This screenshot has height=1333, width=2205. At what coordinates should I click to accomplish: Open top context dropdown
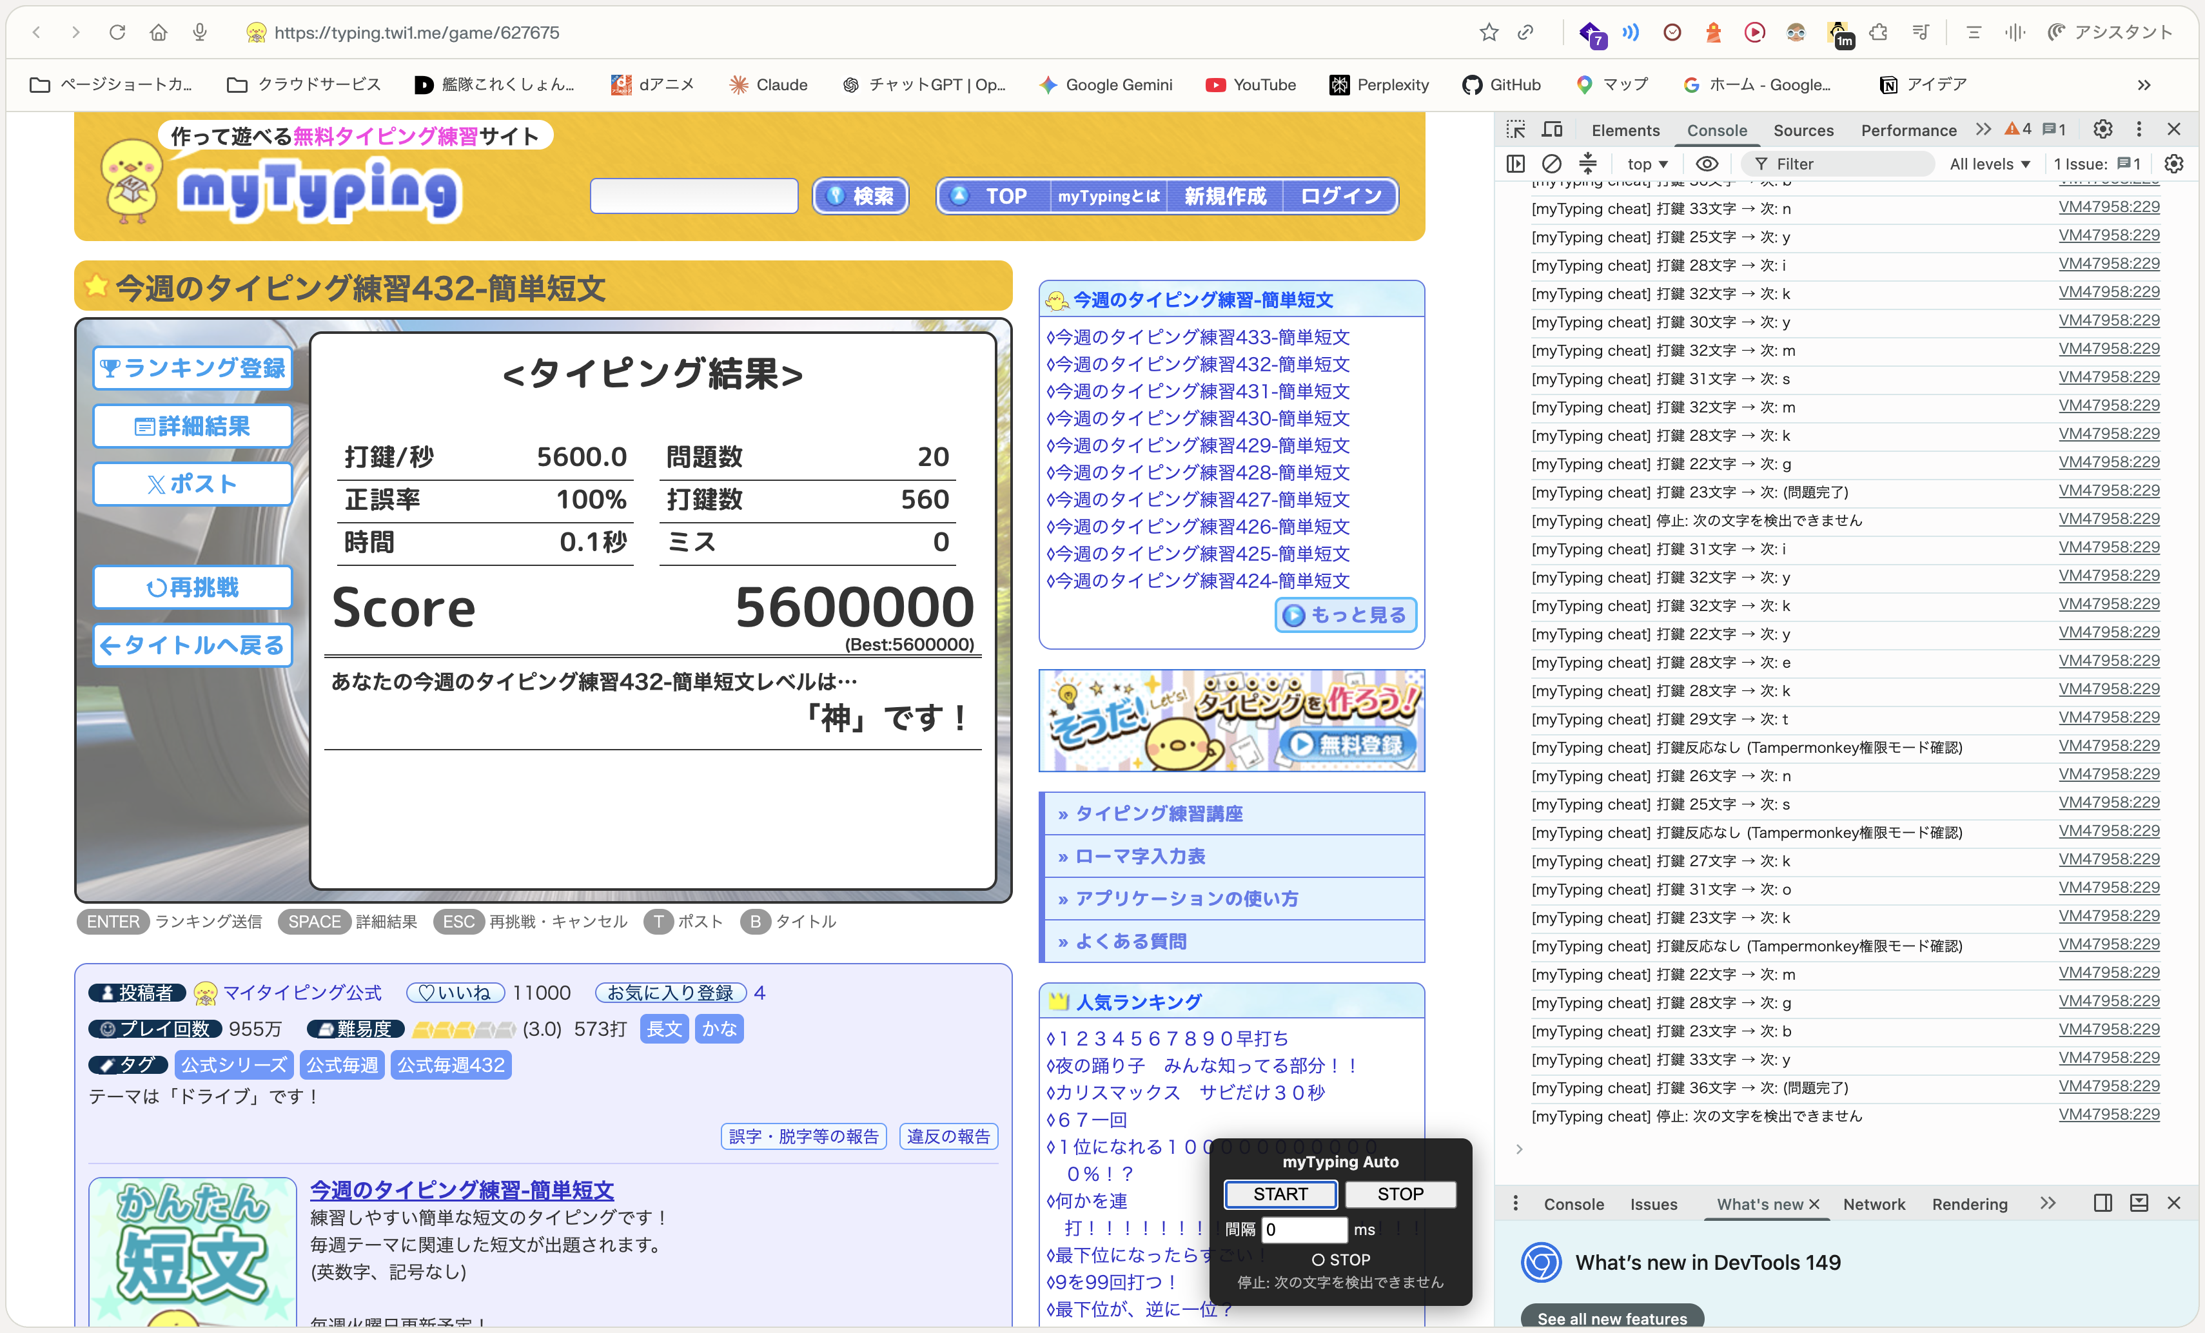click(1647, 164)
